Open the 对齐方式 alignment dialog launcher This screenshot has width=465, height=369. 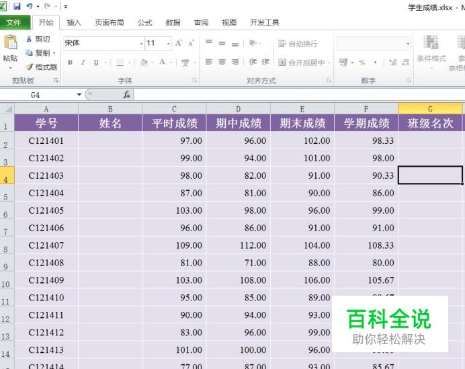coord(329,81)
